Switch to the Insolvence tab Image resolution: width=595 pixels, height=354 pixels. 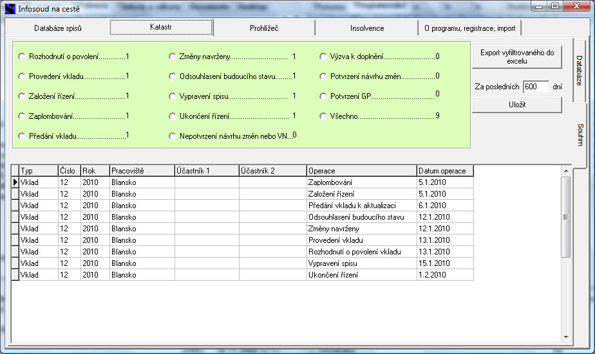pos(367,28)
